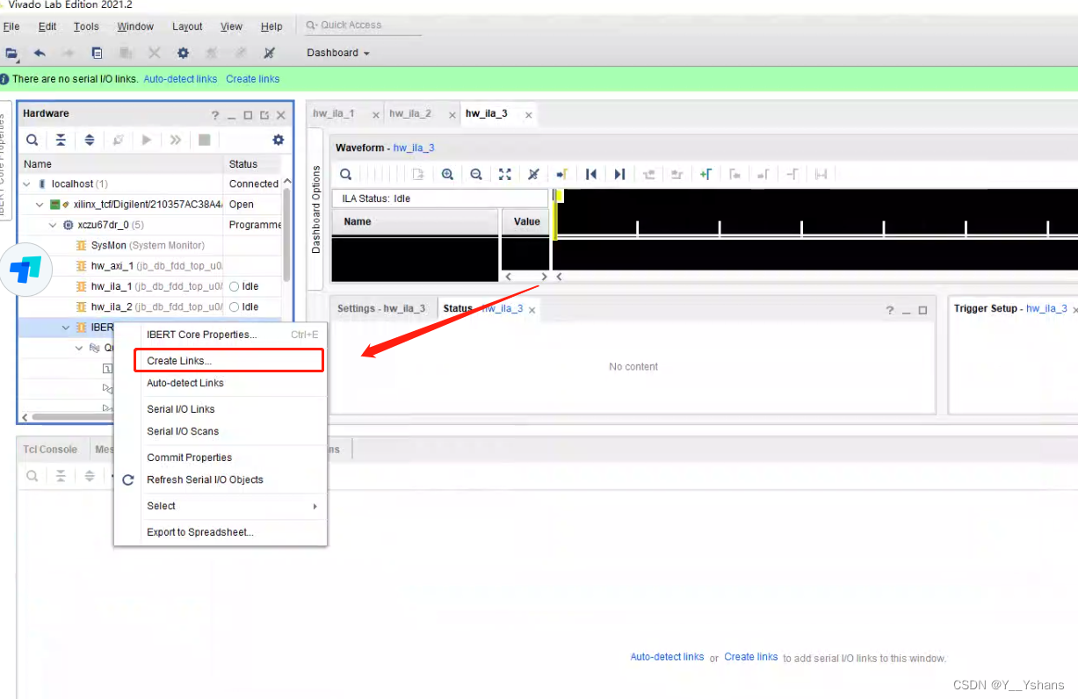Close the hw_ila_3 dashboard tab

click(528, 115)
